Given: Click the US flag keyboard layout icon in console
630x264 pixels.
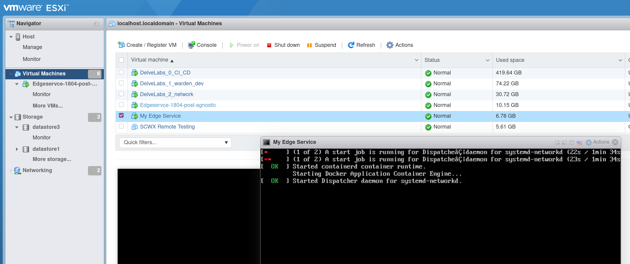Looking at the screenshot, I should pyautogui.click(x=579, y=142).
